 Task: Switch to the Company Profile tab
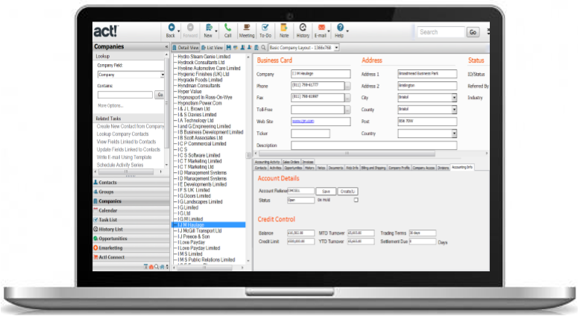(x=399, y=168)
